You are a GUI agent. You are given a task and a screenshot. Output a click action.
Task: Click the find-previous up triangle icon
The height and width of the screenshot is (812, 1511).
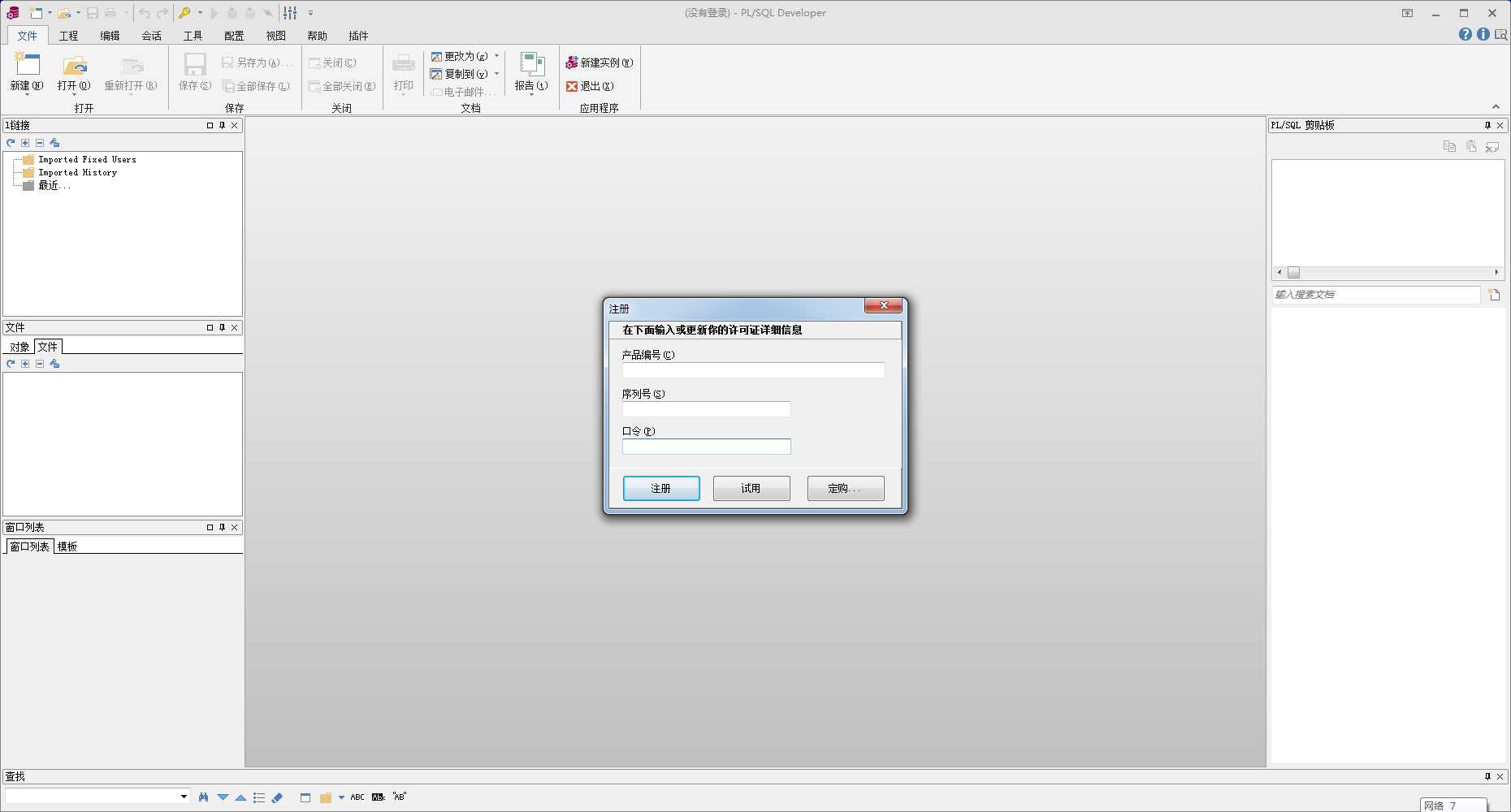(240, 797)
